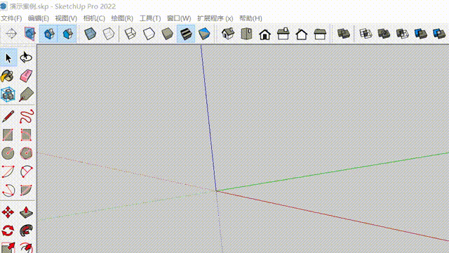Enable Shaded With Textures style

[186, 34]
